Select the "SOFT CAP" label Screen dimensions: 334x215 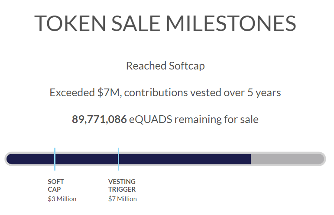click(x=56, y=185)
